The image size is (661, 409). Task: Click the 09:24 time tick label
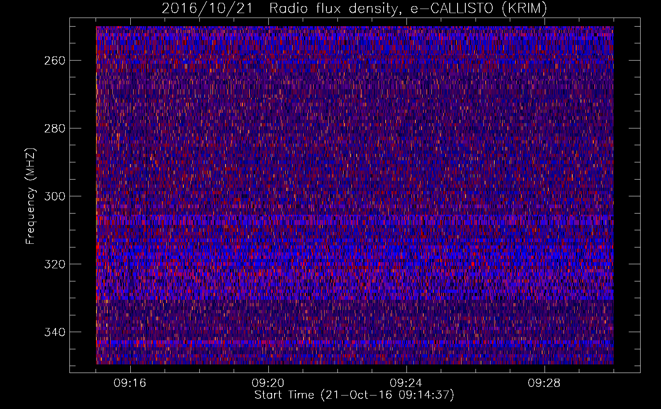click(406, 383)
